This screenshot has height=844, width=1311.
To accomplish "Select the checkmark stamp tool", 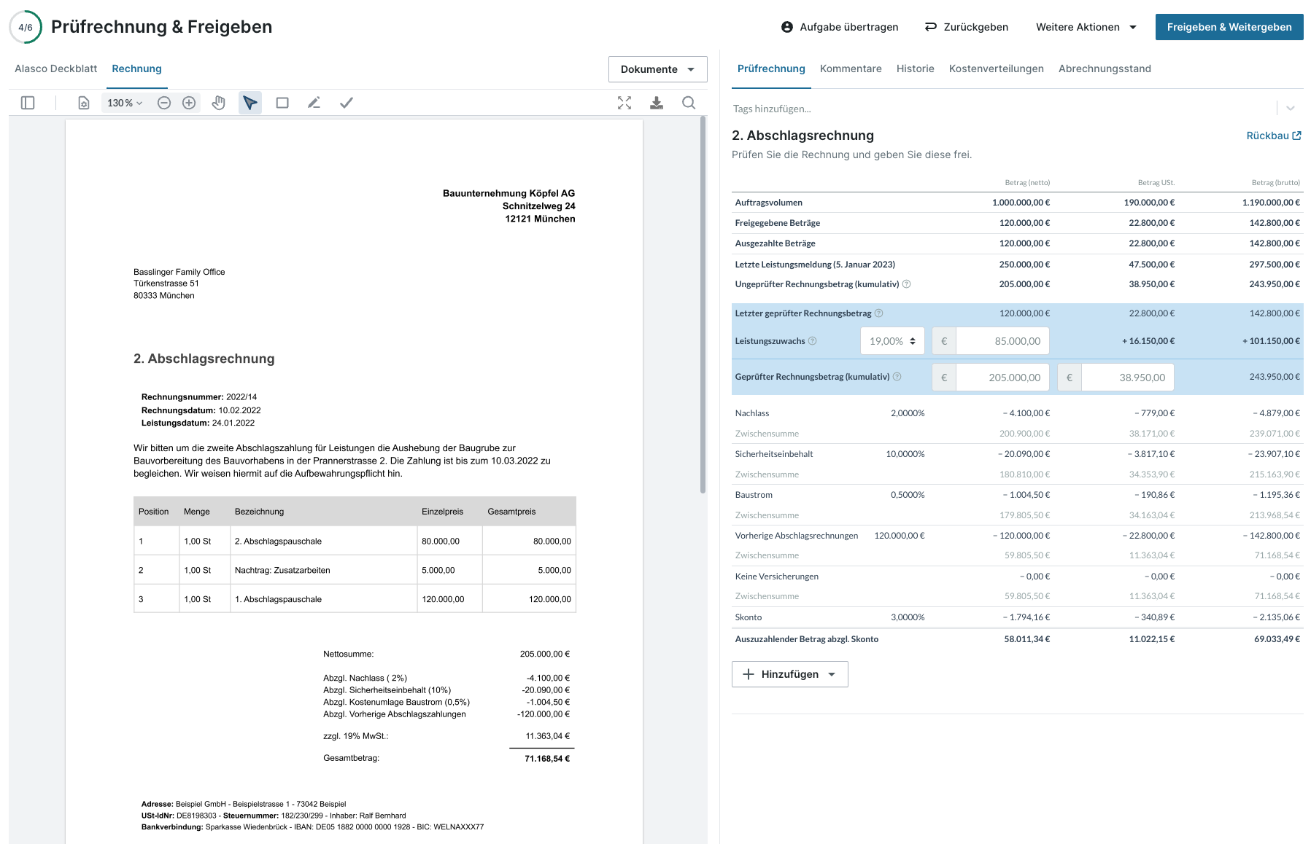I will pos(347,103).
